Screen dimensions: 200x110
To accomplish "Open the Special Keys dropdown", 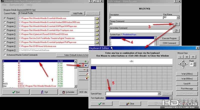I will [x=159, y=94].
